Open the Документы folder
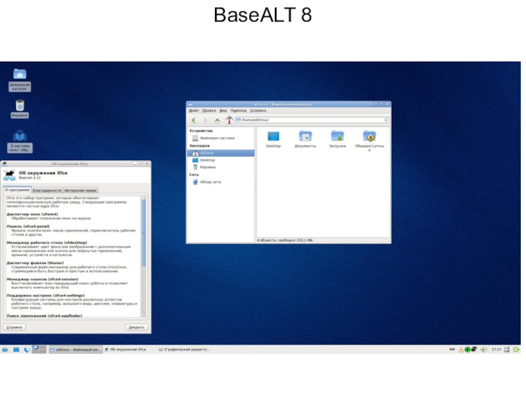The height and width of the screenshot is (394, 526). click(x=305, y=139)
